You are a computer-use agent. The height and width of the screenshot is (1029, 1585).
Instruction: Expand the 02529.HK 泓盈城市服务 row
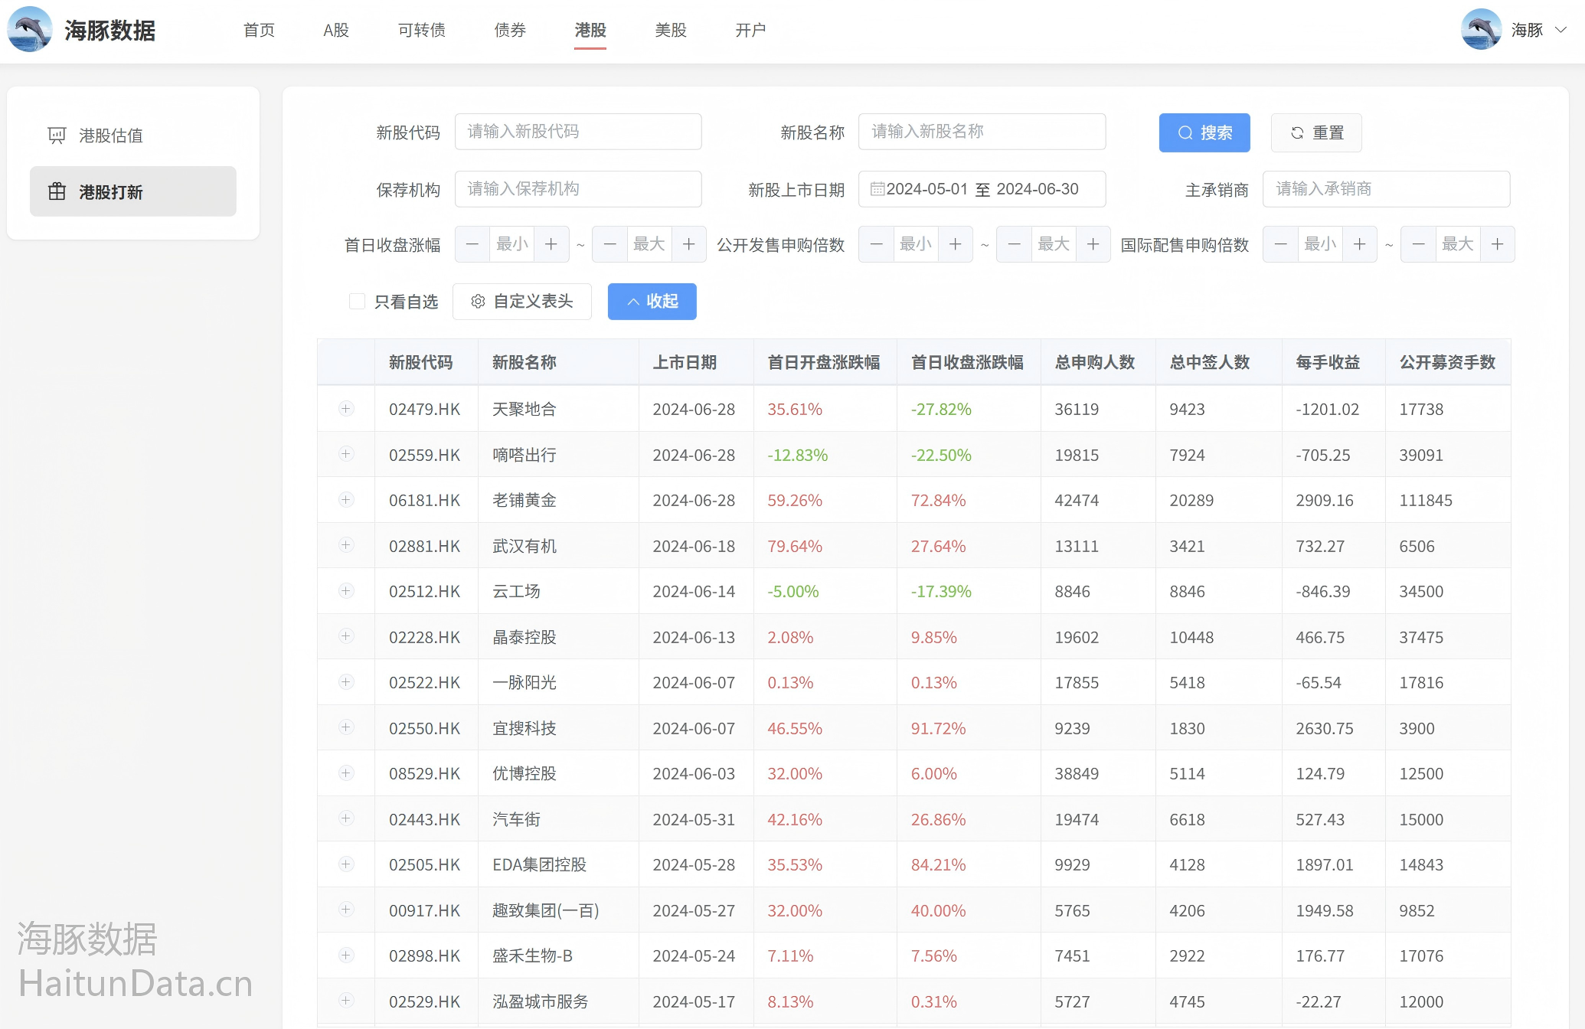click(x=346, y=1001)
